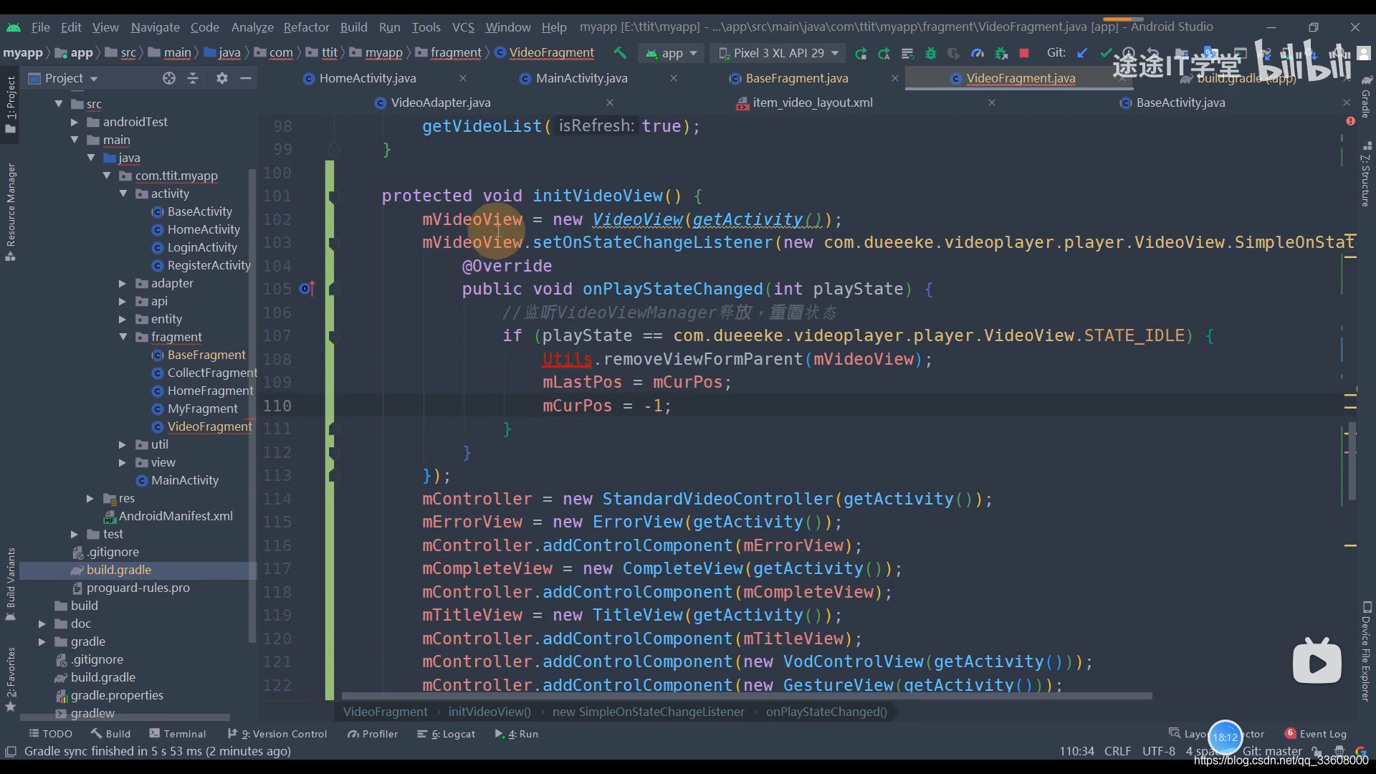1376x774 pixels.
Task: Click the UTF-8 encoding in status bar
Action: point(1158,751)
